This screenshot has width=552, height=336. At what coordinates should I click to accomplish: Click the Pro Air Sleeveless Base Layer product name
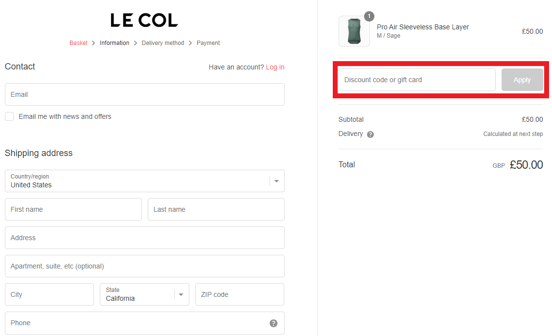(x=423, y=27)
